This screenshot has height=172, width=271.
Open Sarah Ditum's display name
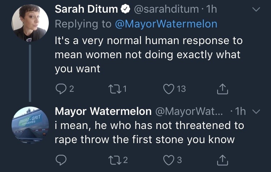click(x=86, y=9)
